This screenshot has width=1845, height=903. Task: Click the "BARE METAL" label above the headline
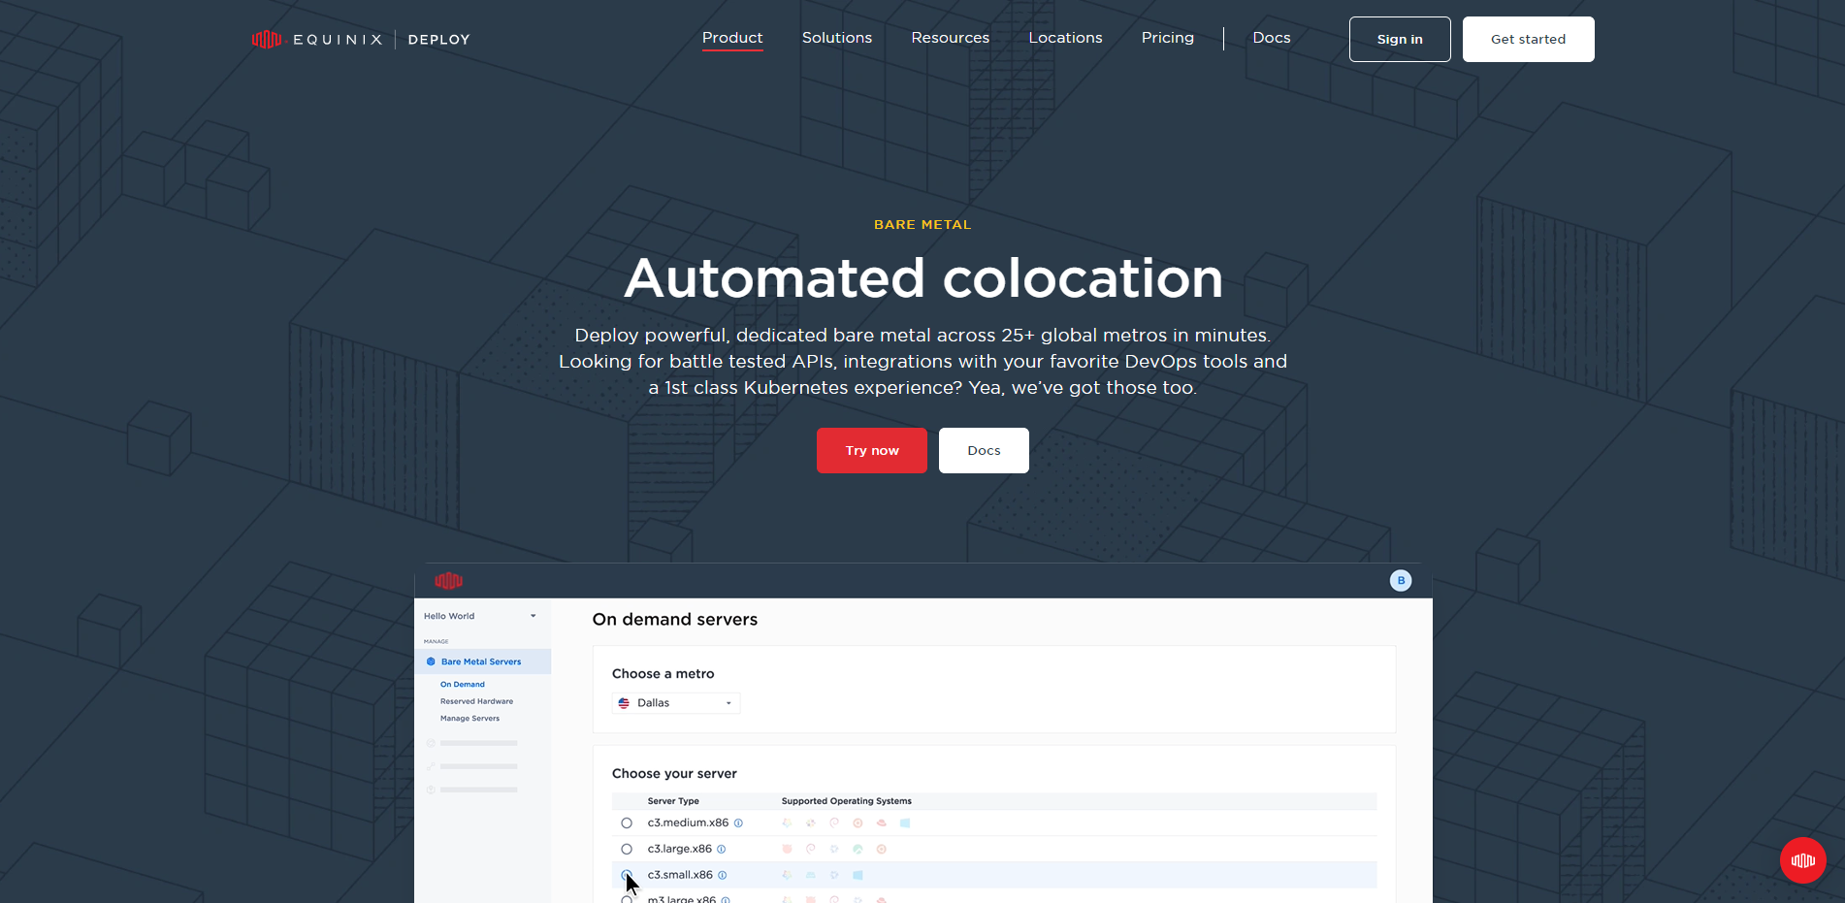coord(922,224)
